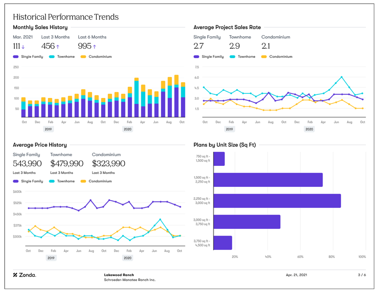Select the 2,250-3,000 sq ft bar

click(x=277, y=201)
